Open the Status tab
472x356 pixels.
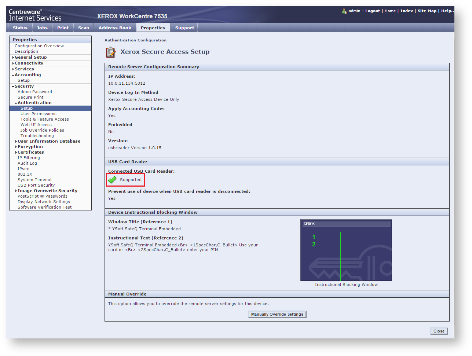tap(20, 28)
